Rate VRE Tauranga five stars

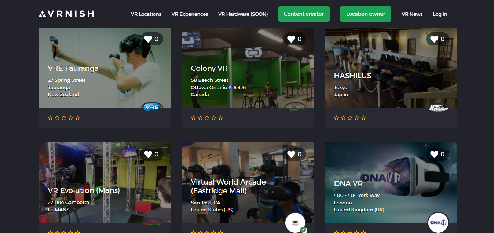77,118
